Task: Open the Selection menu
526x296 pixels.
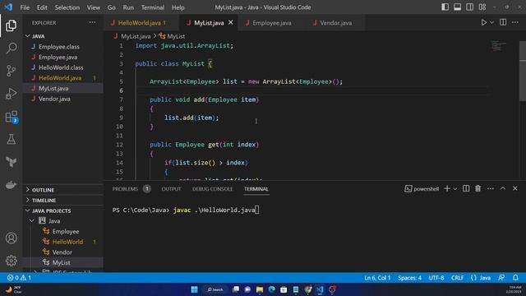Action: pos(67,7)
